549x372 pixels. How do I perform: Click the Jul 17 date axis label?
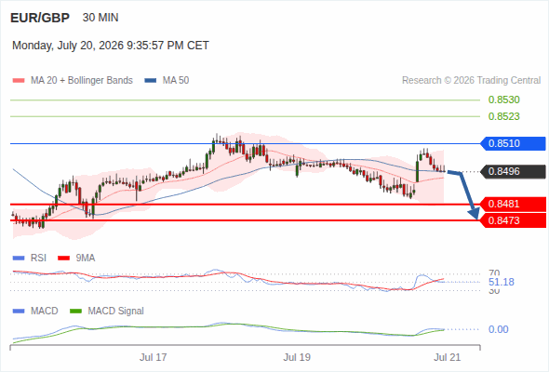153,357
